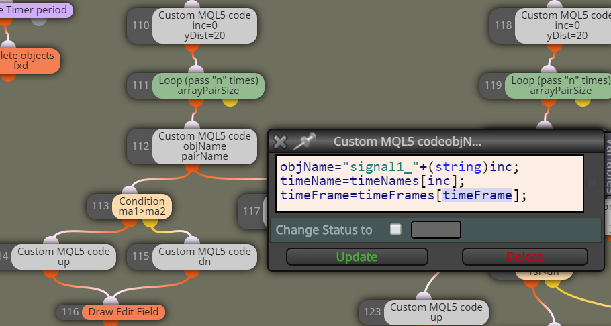Click the number label 117
Viewport: 611px width, 326px height.
coord(251,211)
